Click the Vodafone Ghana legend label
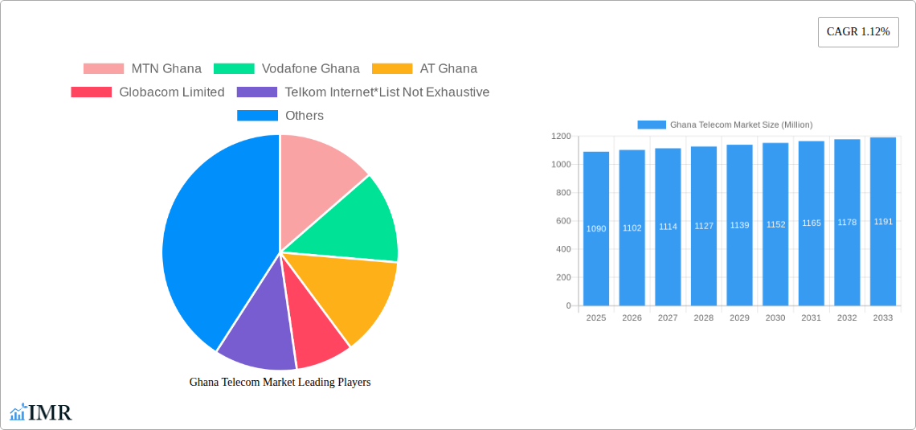The width and height of the screenshot is (916, 430). point(311,69)
